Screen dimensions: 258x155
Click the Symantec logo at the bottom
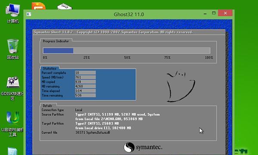click(143, 147)
